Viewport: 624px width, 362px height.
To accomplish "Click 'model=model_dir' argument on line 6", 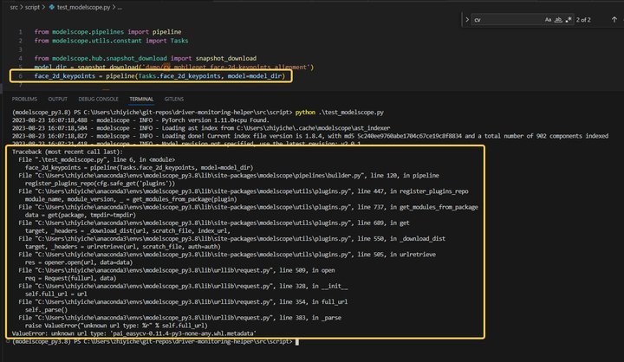I will point(255,75).
